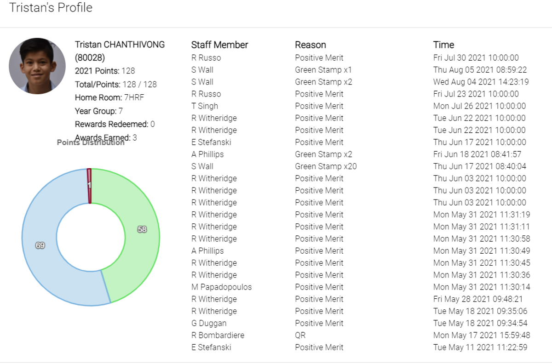
Task: Select the light blue 69 donut segment
Action: click(x=40, y=245)
